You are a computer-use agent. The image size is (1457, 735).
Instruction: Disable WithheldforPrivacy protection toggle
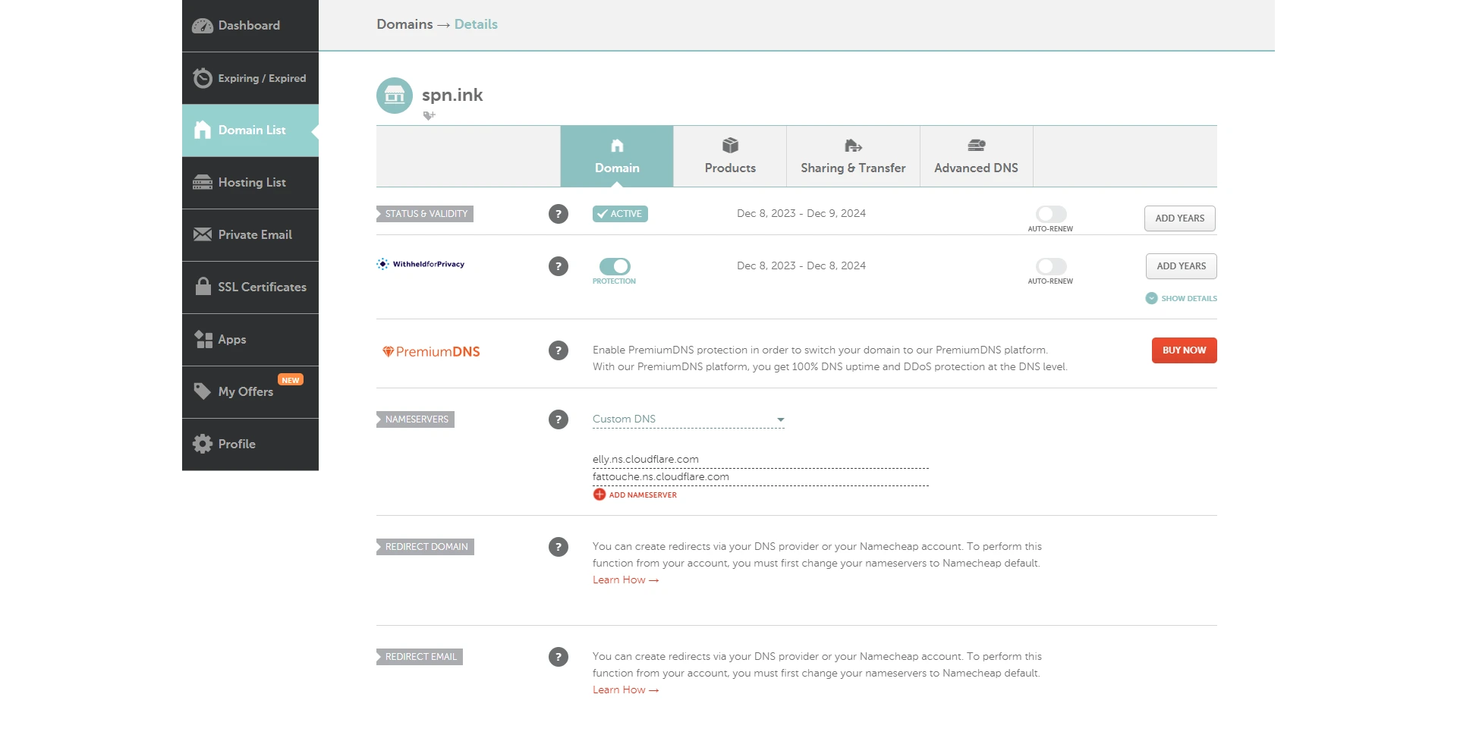point(614,266)
